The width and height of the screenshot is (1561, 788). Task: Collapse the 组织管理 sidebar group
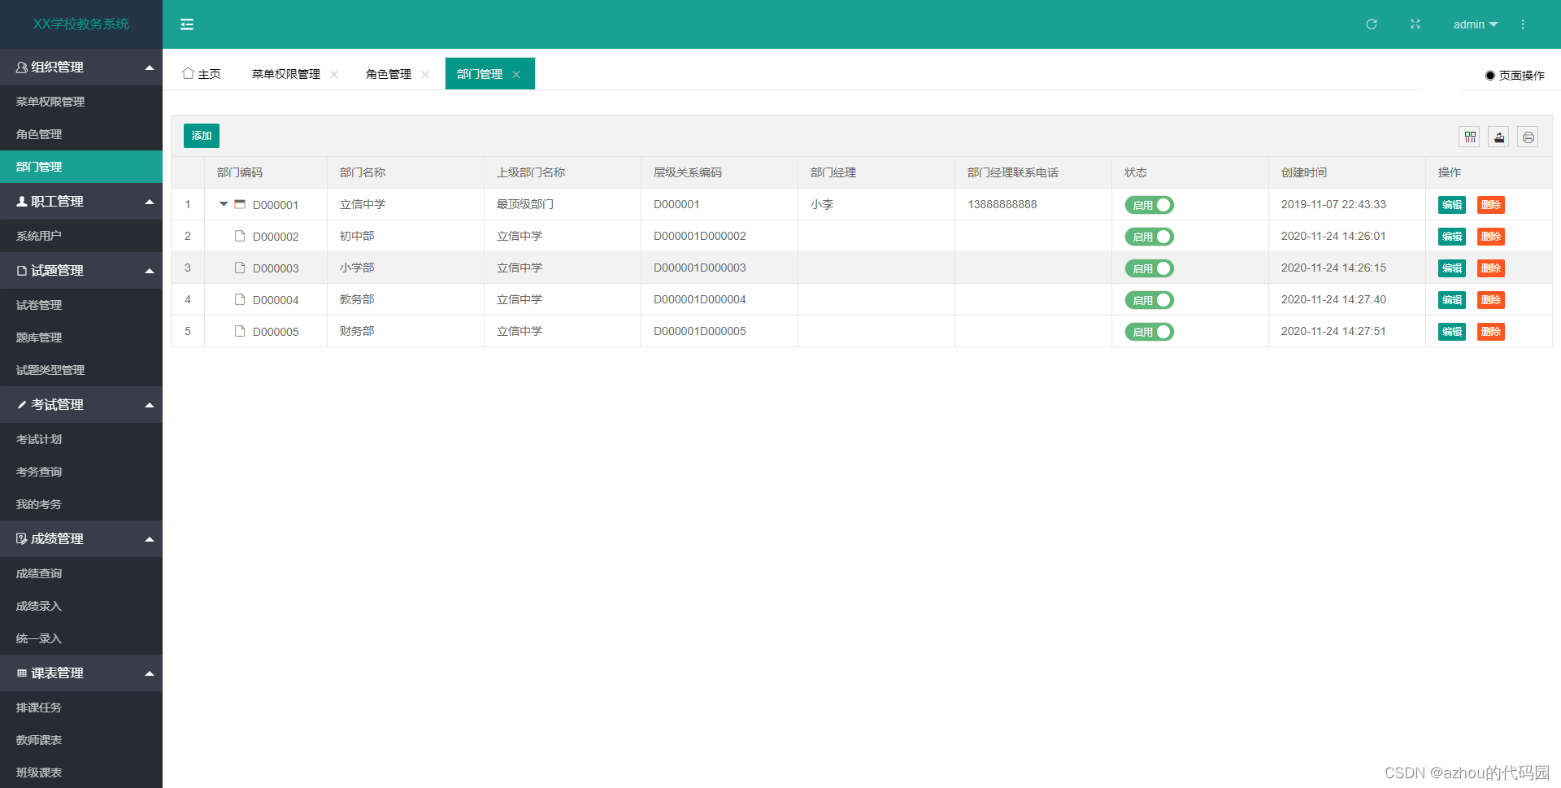tap(81, 67)
